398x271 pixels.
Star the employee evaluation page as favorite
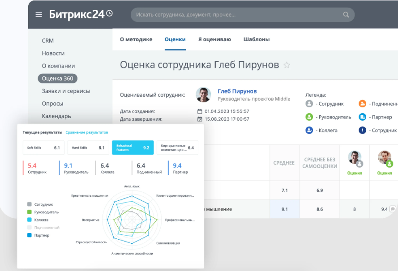(x=287, y=65)
